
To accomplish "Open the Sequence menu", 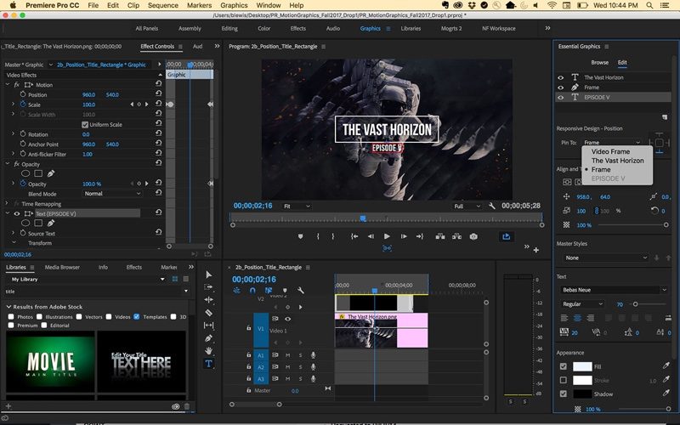I will [162, 5].
